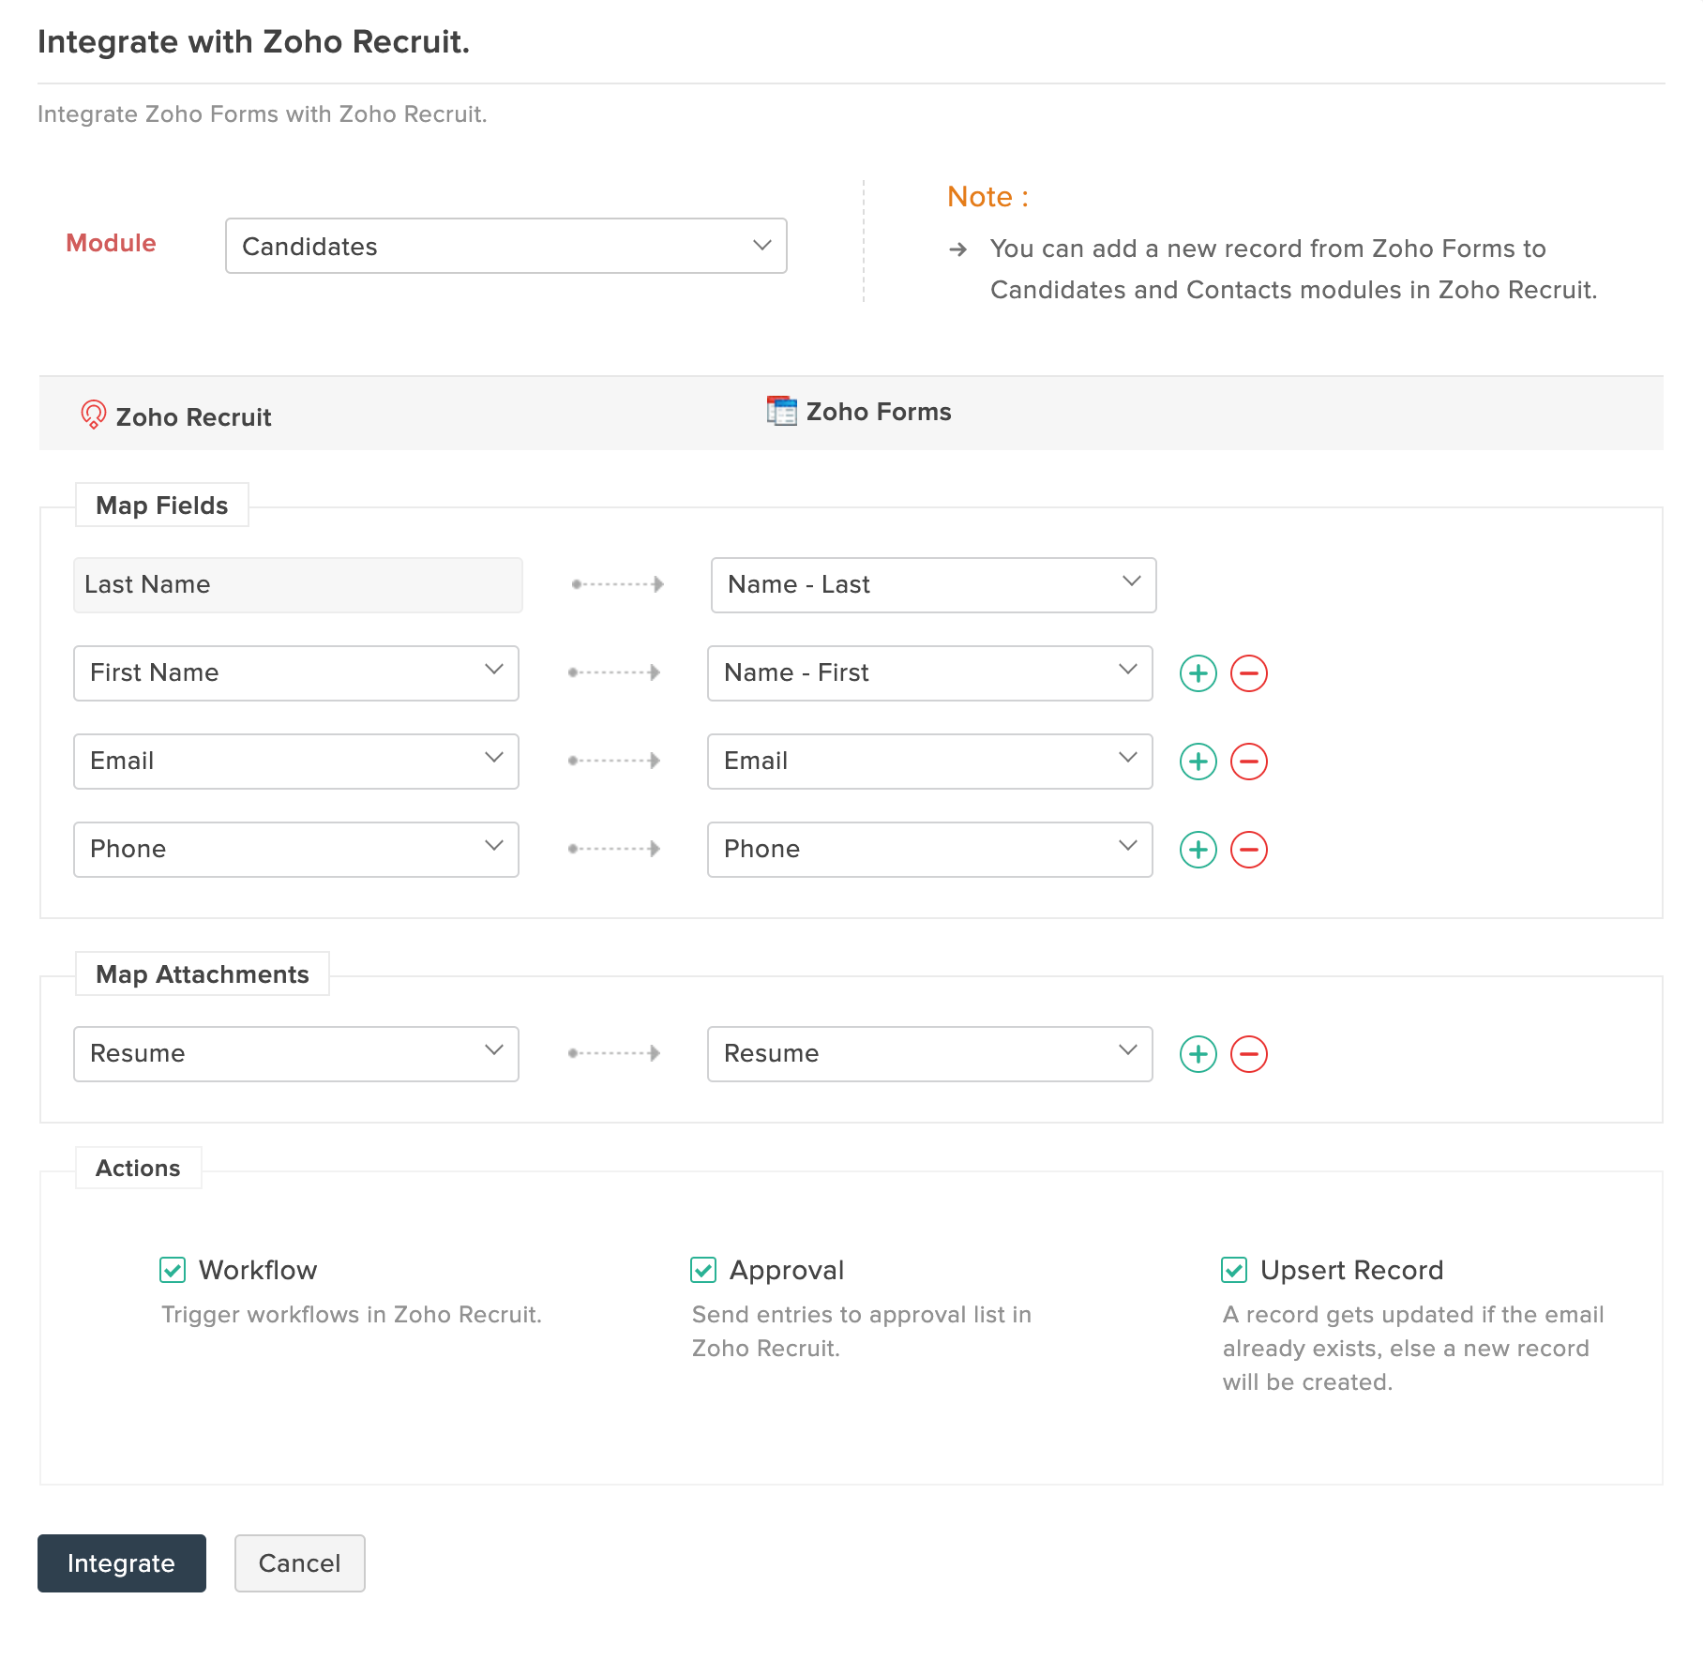Image resolution: width=1703 pixels, height=1675 pixels.
Task: Open the Phone forms field dropdown
Action: click(930, 850)
